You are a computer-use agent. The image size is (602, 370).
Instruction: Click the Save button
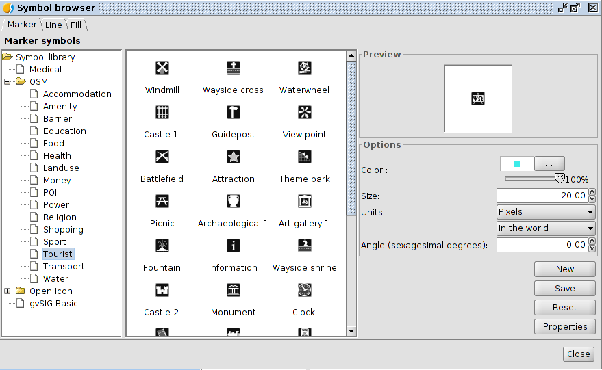point(565,289)
